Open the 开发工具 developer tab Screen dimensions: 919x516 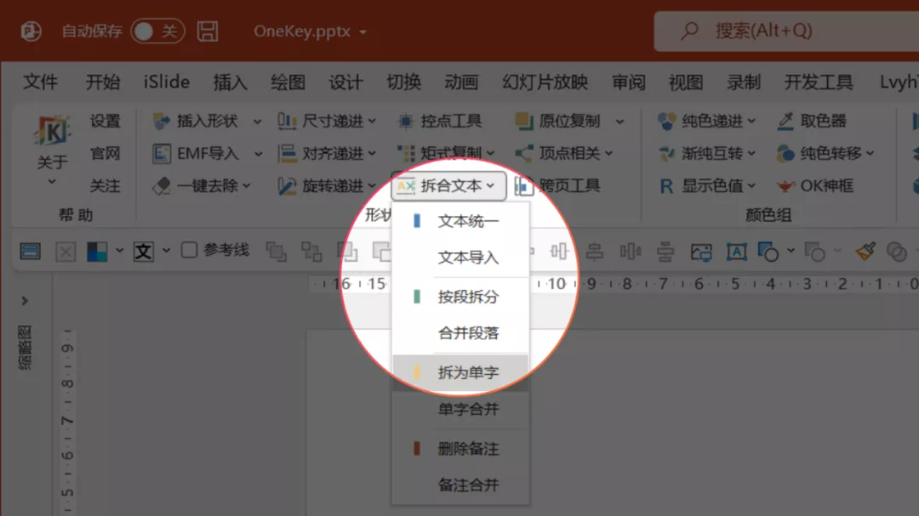[819, 82]
